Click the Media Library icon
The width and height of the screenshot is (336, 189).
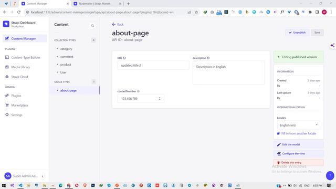click(7, 67)
